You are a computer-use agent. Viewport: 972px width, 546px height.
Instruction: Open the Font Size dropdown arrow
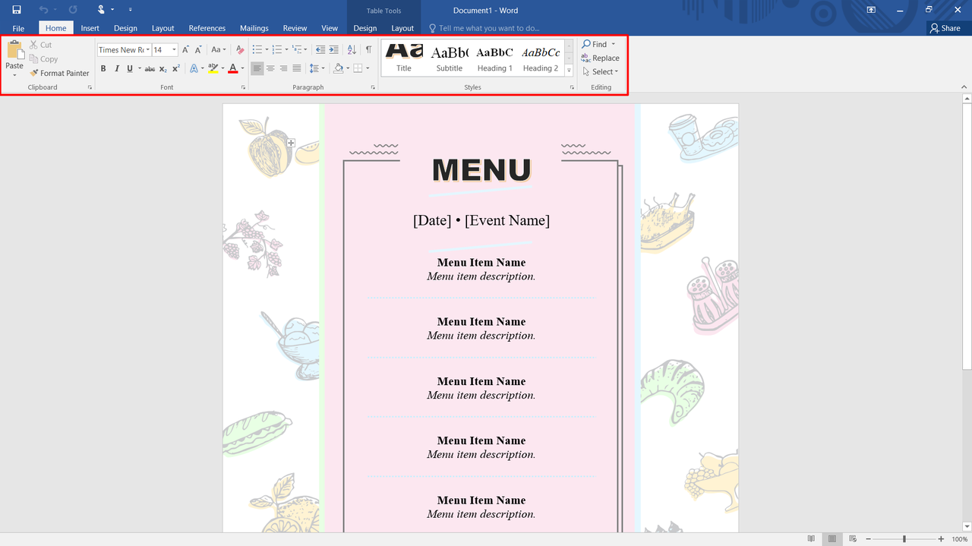[x=174, y=49]
